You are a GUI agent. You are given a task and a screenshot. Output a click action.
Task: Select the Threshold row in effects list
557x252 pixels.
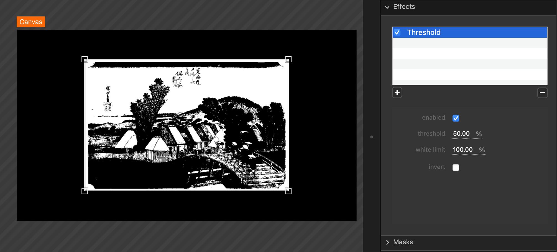pos(471,32)
